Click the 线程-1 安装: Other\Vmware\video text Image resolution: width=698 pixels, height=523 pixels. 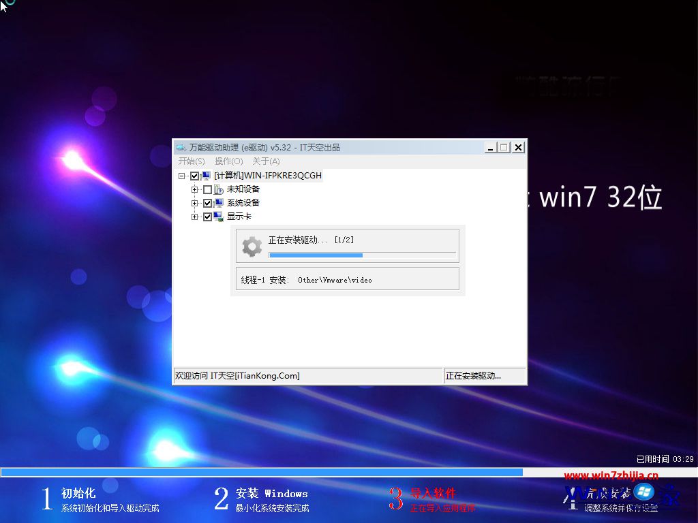click(306, 280)
